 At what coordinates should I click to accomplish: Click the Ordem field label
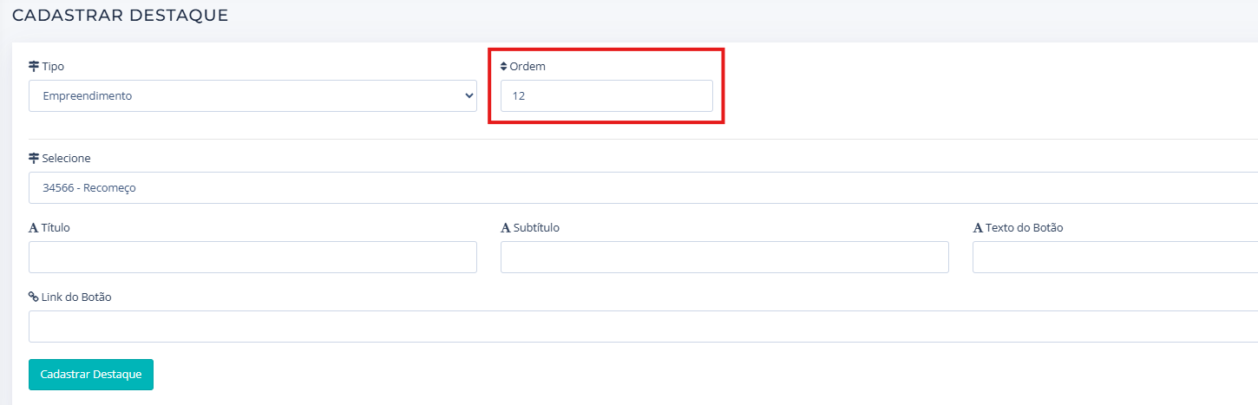527,67
